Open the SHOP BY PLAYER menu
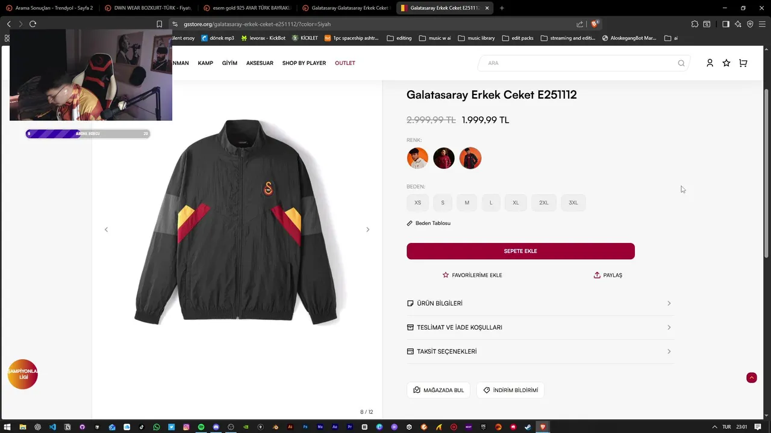 pos(304,63)
